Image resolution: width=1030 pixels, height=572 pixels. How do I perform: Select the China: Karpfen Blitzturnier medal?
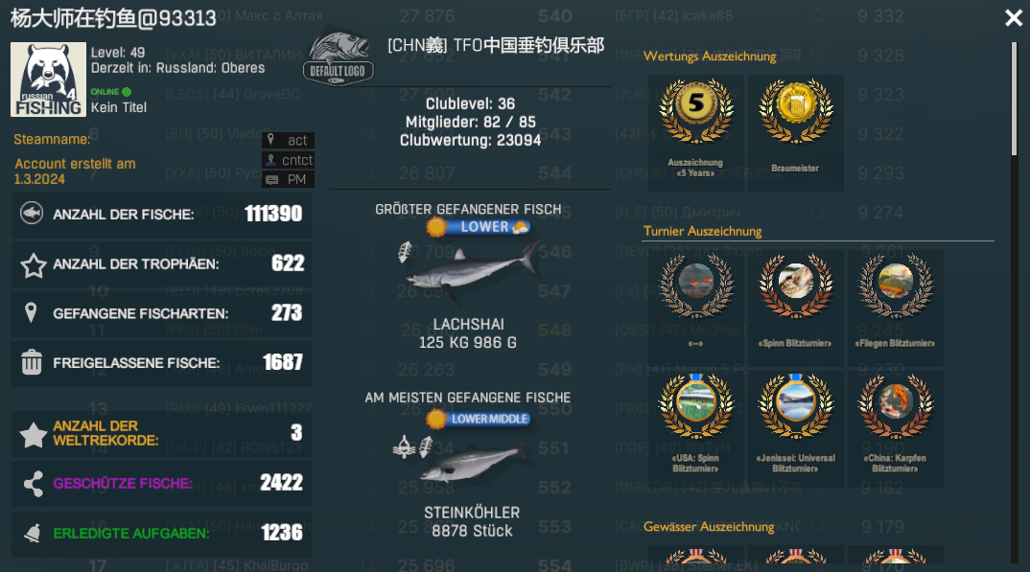[896, 405]
